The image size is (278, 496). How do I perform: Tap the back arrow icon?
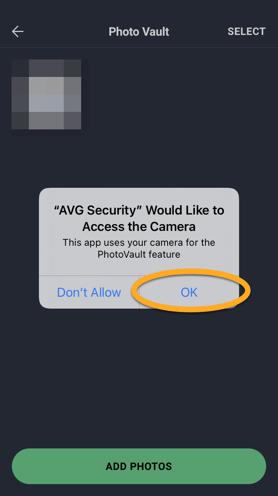18,32
